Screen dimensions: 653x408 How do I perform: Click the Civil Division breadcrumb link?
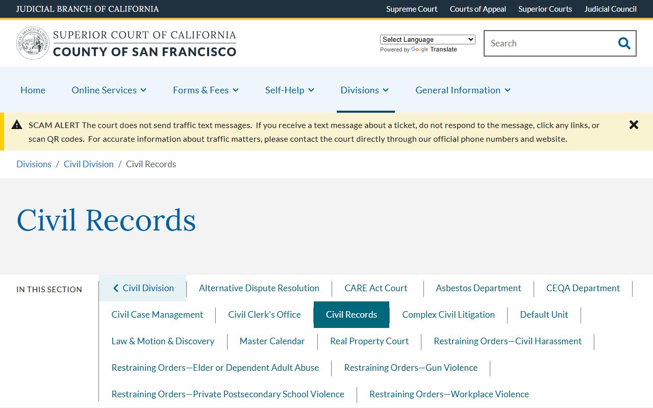tap(89, 164)
